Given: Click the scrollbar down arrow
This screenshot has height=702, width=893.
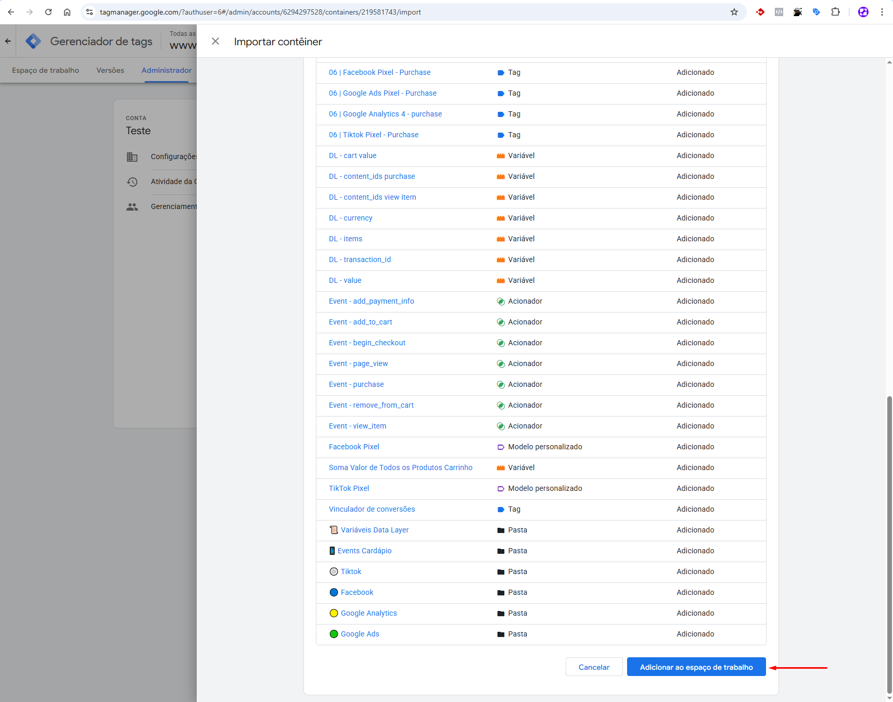Looking at the screenshot, I should [x=889, y=698].
